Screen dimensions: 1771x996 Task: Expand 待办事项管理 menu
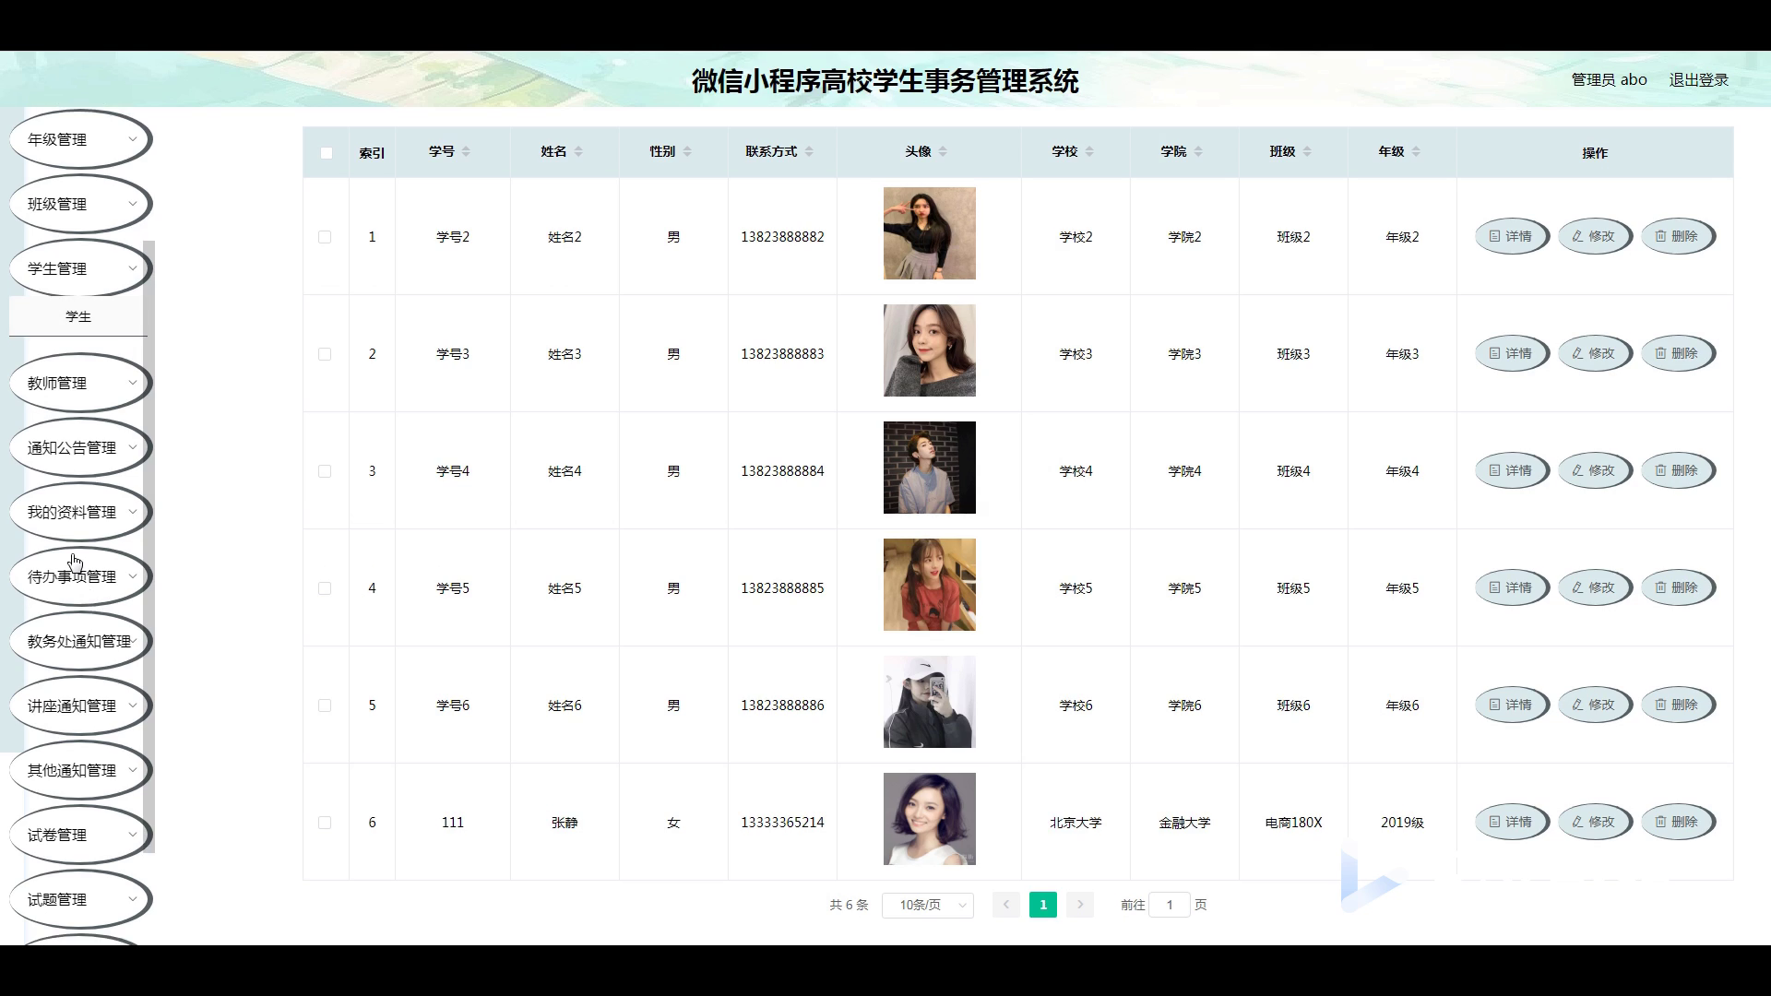tap(80, 576)
